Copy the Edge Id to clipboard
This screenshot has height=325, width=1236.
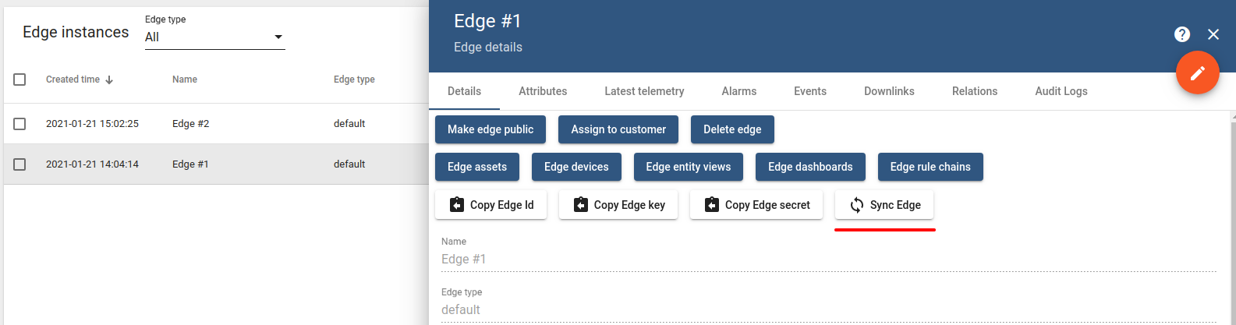[491, 205]
